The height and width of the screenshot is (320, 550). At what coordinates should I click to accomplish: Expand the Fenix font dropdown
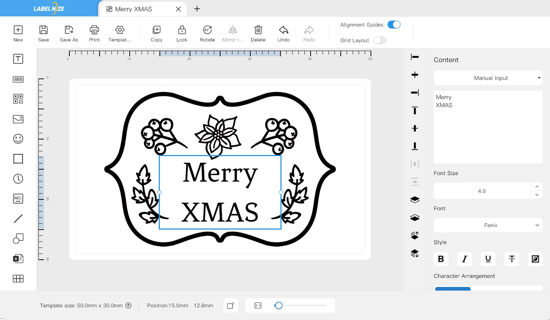[488, 225]
